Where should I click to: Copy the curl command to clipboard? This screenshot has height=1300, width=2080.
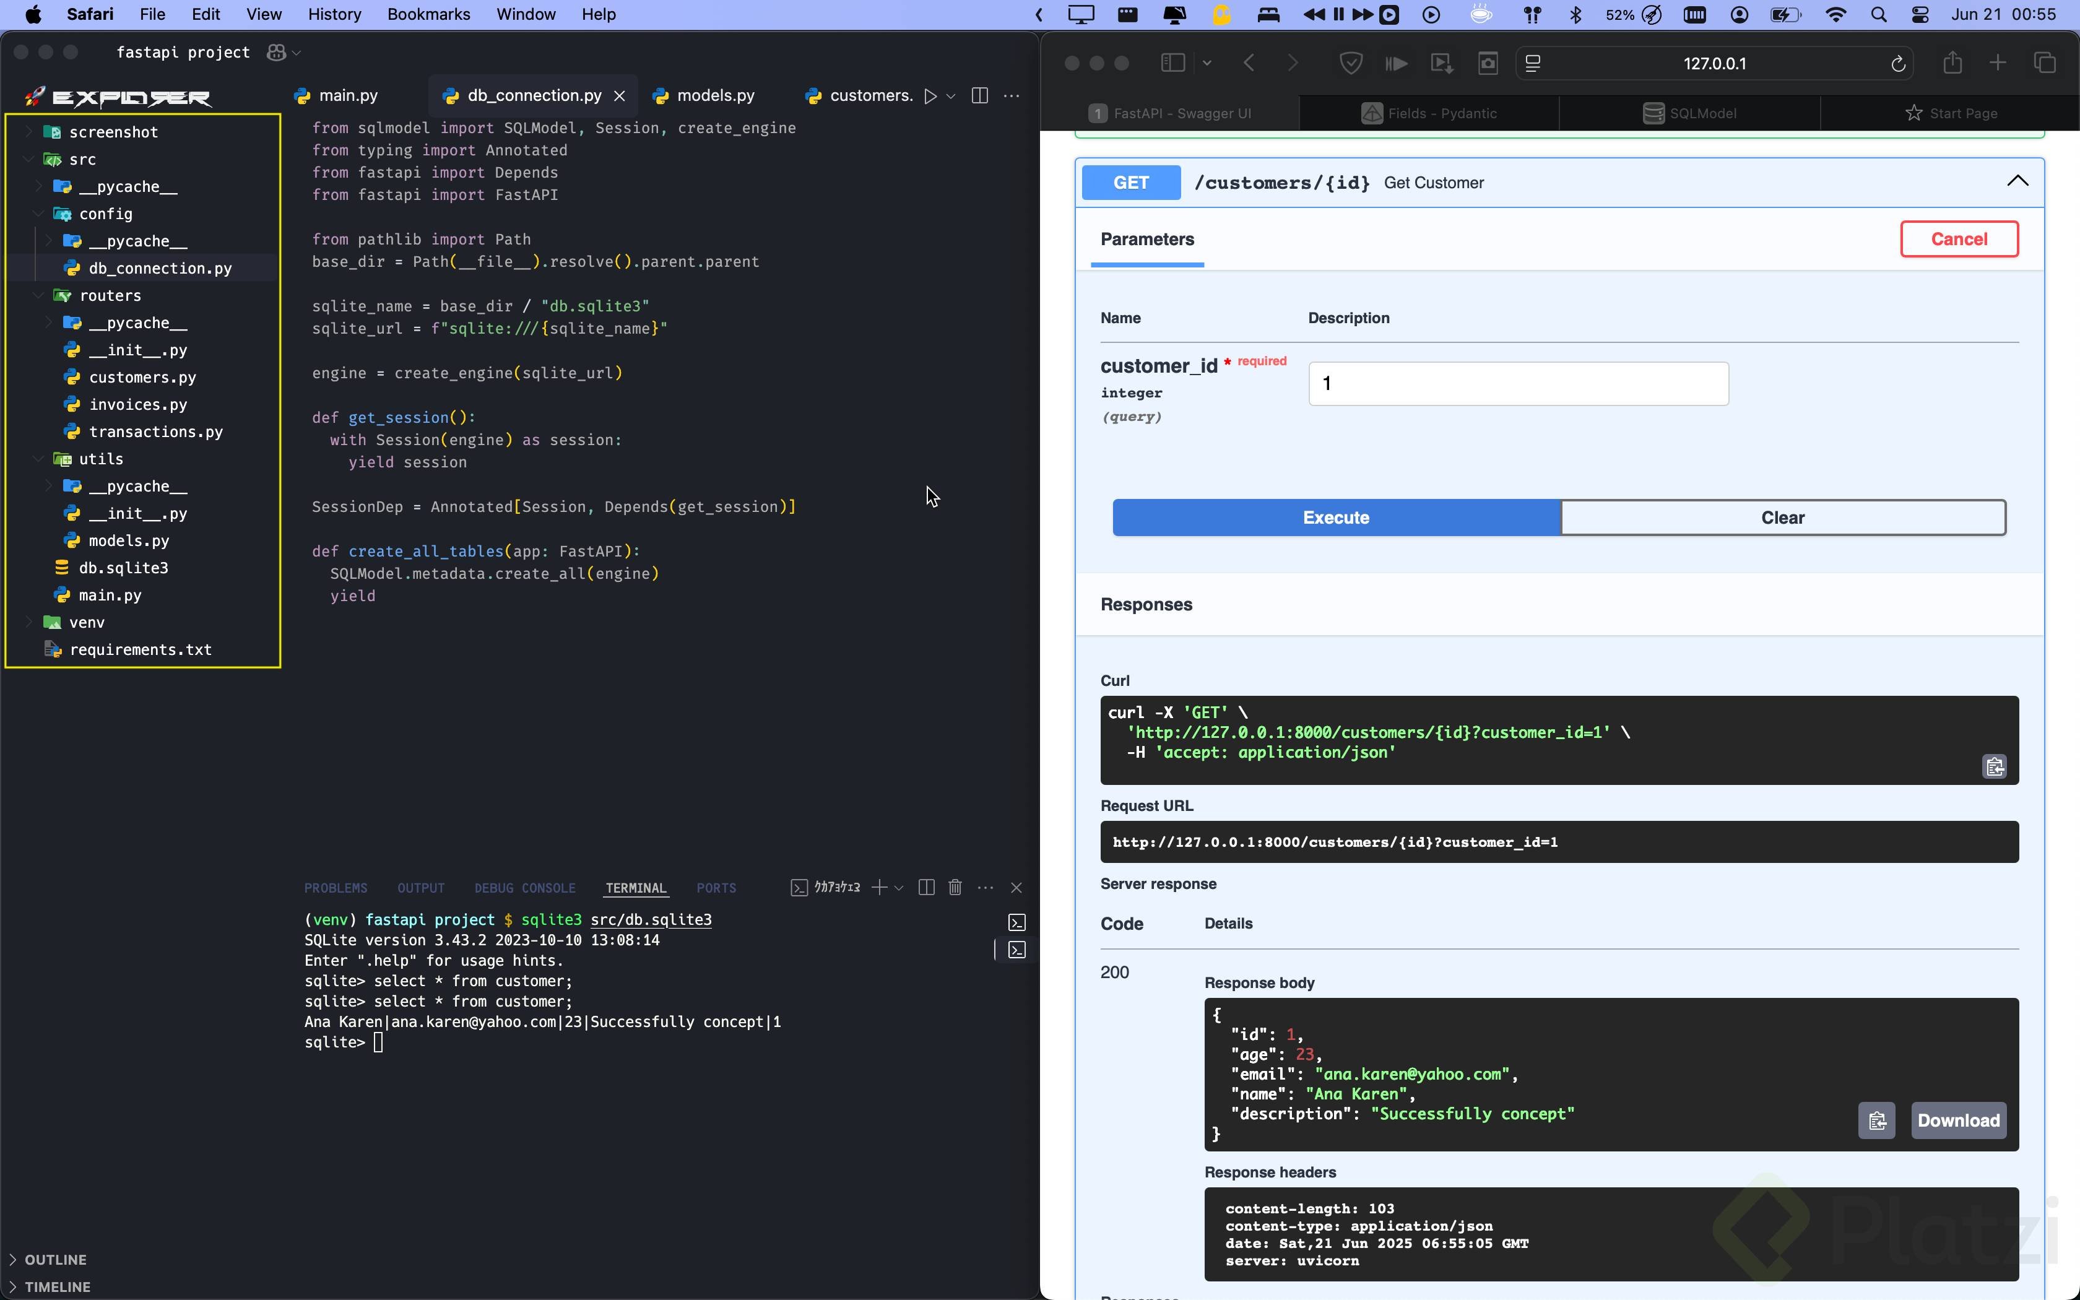pos(1994,766)
